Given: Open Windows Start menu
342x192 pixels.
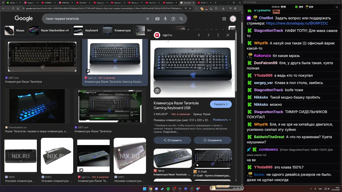Looking at the screenshot, I should [145, 189].
